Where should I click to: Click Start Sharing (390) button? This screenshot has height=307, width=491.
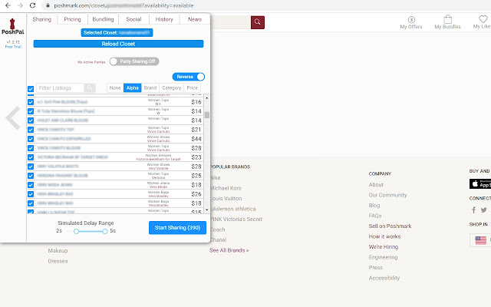click(x=177, y=228)
